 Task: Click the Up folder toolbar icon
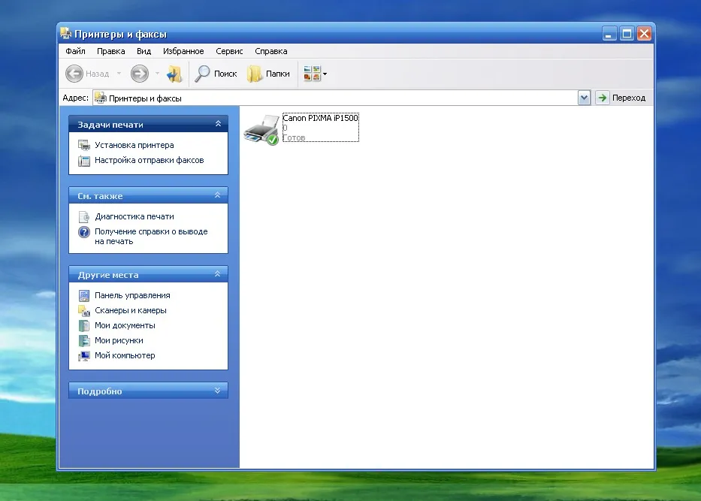(174, 74)
